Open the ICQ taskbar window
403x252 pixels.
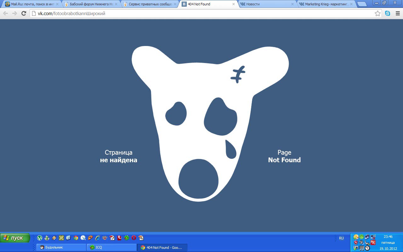tap(111, 247)
